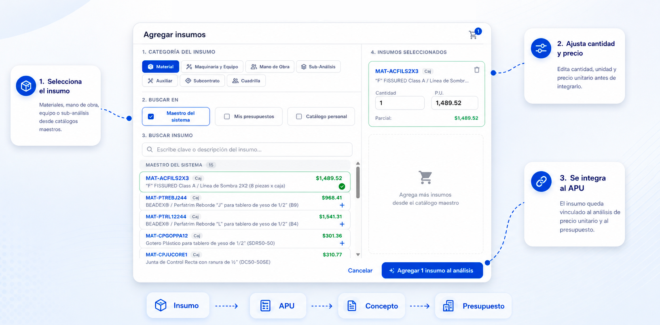The image size is (660, 325).
Task: Click the search magnifier icon
Action: coord(150,149)
